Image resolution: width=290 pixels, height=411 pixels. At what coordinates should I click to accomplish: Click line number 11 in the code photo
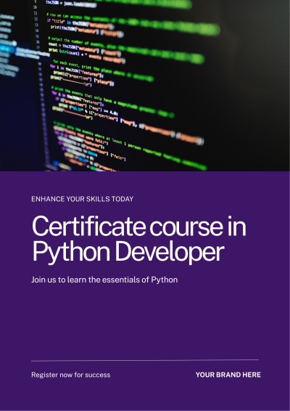(36, 13)
